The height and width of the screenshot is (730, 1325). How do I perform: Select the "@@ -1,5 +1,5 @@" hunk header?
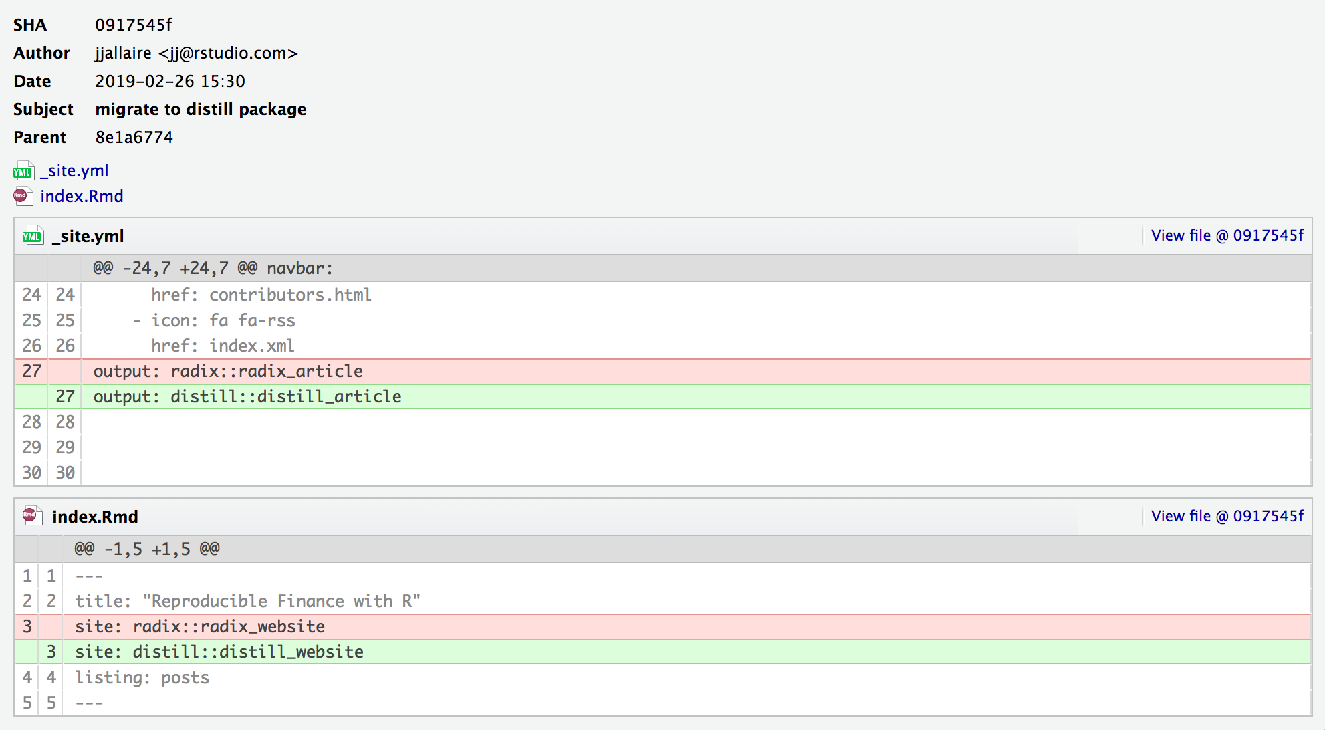[147, 549]
